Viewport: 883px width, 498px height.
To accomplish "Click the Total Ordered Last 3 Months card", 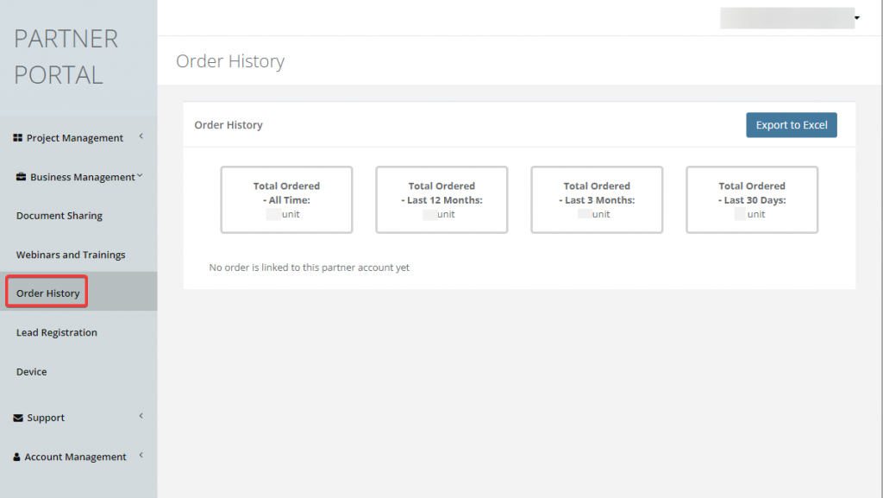I will pyautogui.click(x=597, y=199).
